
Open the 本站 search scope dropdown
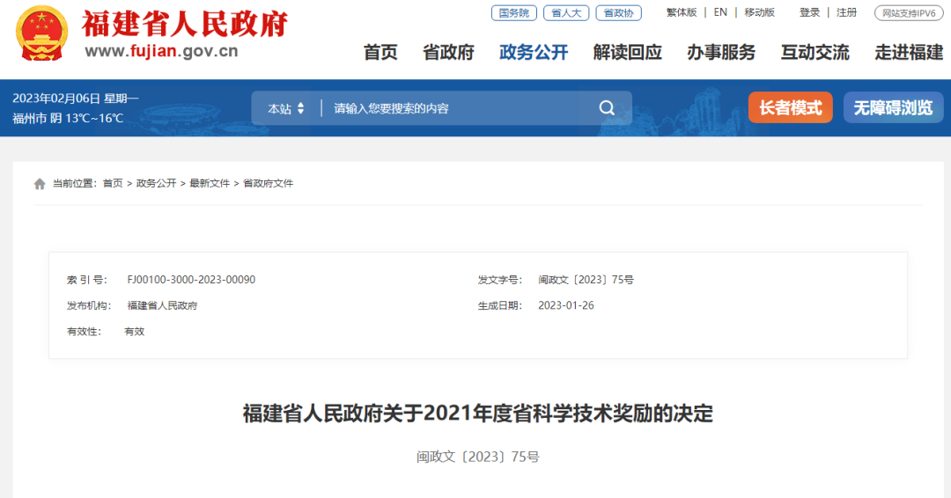click(286, 108)
